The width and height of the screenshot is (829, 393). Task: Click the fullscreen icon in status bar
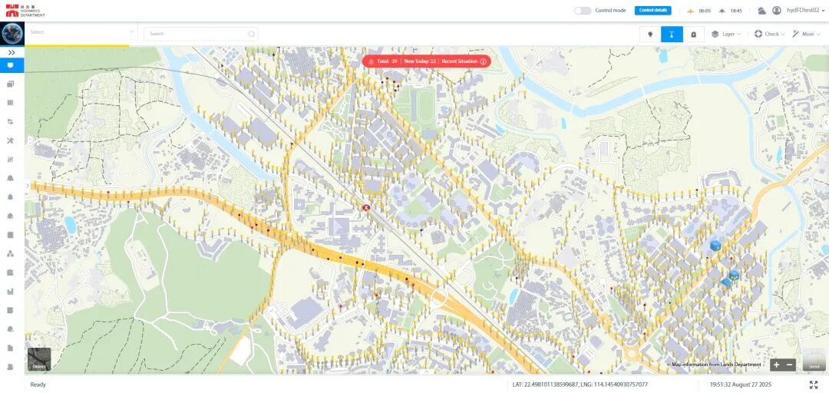click(814, 385)
